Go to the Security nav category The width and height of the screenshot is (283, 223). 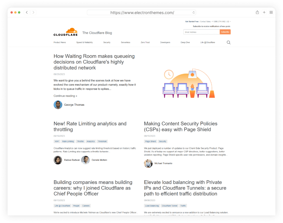tap(107, 42)
